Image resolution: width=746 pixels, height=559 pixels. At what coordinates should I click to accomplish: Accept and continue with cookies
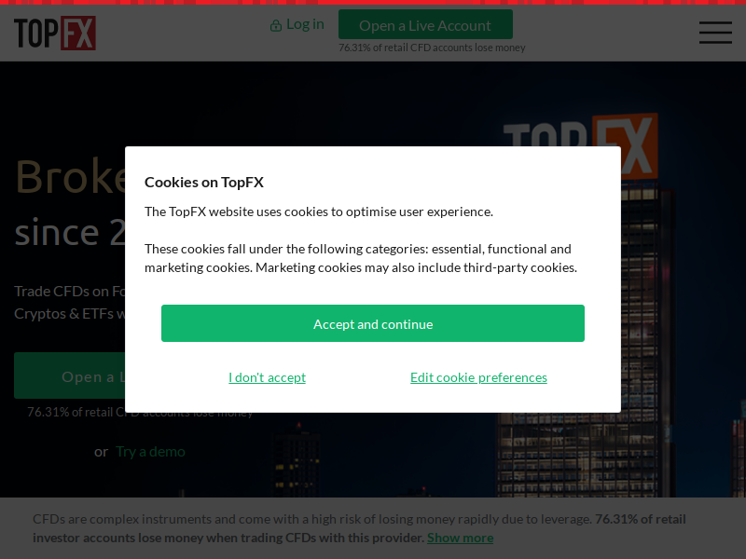tap(372, 323)
